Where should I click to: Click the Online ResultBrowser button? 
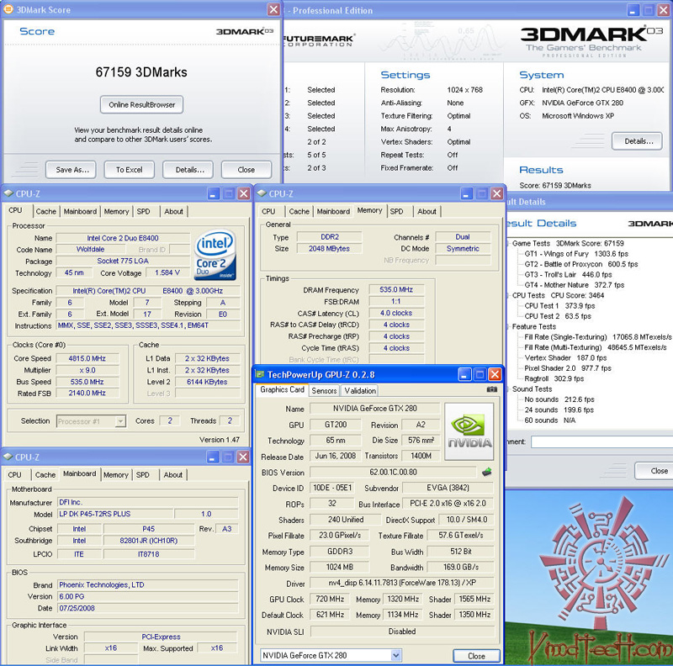pos(141,105)
